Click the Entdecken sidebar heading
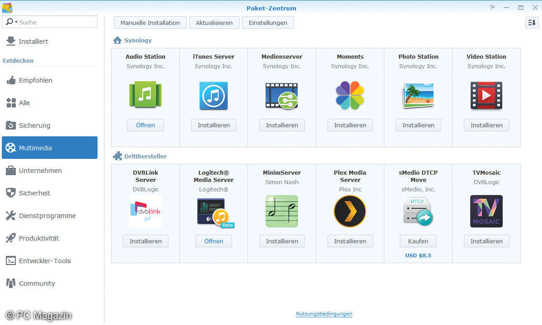This screenshot has height=325, width=542. pos(18,60)
